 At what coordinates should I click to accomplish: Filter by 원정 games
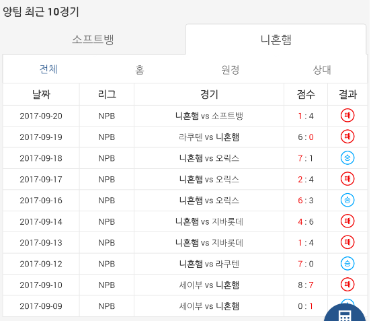231,69
